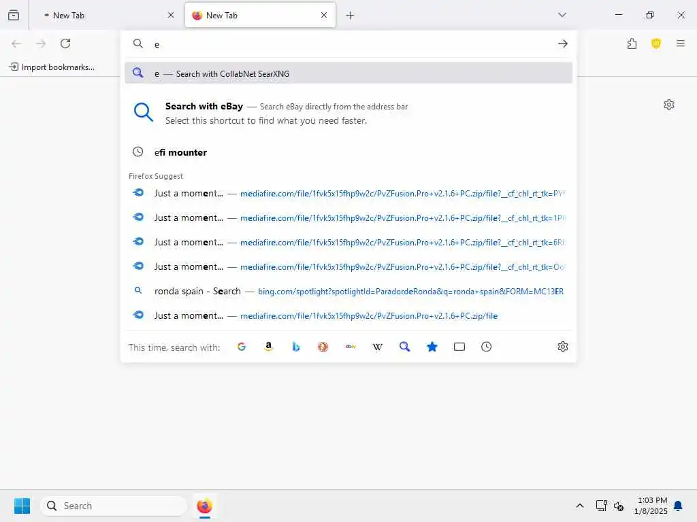697x522 pixels.
Task: Open the muted volume tray icon
Action: click(x=619, y=506)
